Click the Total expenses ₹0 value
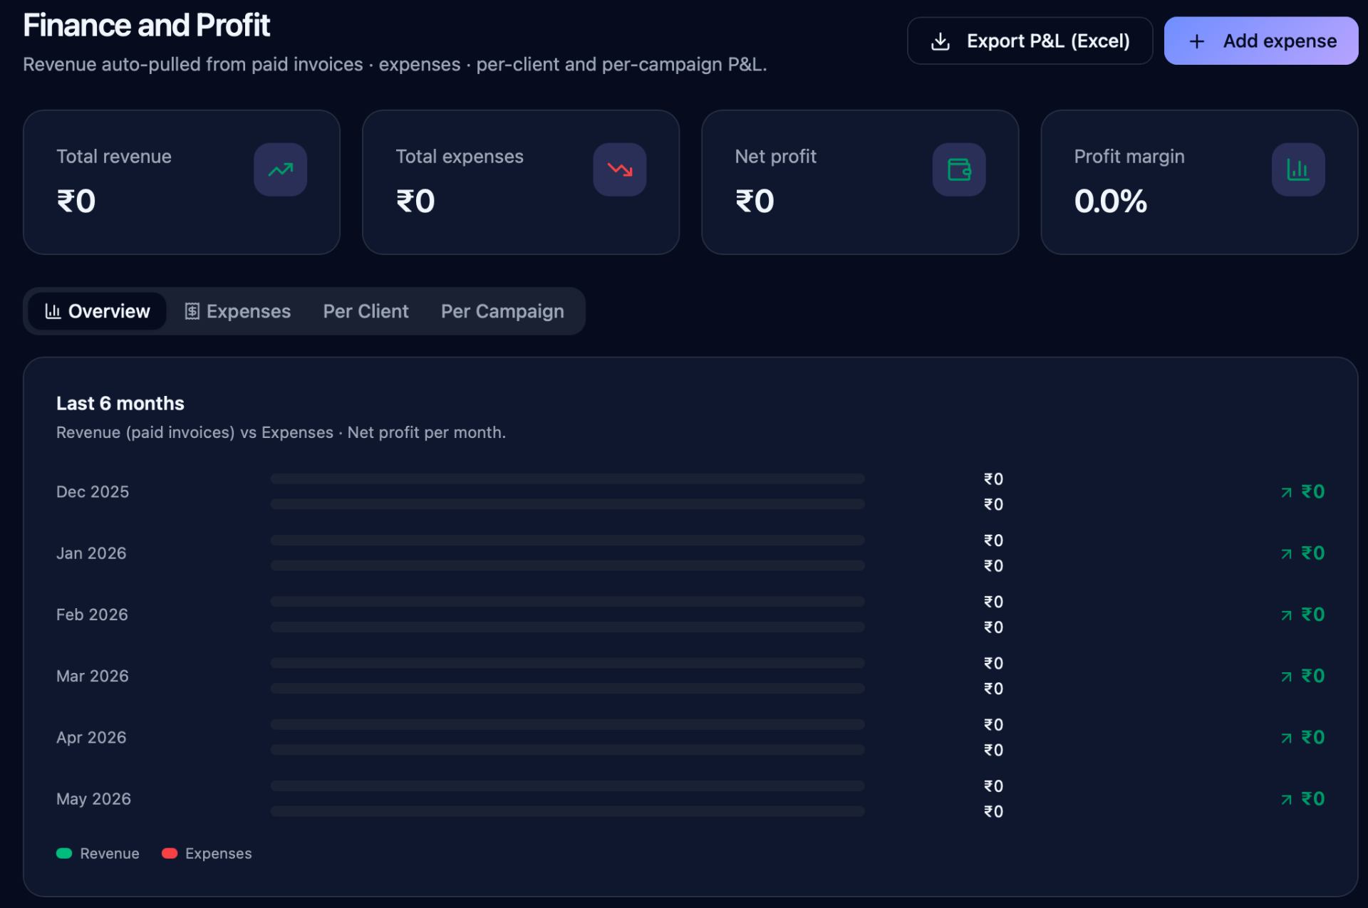This screenshot has width=1368, height=908. click(415, 202)
